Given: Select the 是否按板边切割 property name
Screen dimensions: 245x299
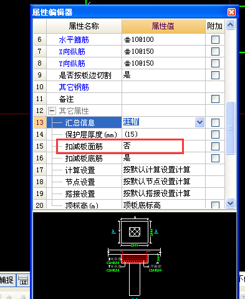Looking at the screenshot, I should click(x=85, y=75).
